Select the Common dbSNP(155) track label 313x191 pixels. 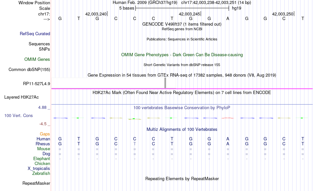(29, 69)
